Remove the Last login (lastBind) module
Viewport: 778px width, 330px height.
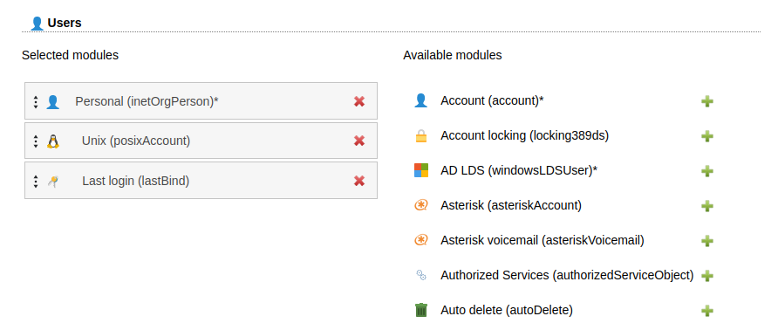point(359,181)
